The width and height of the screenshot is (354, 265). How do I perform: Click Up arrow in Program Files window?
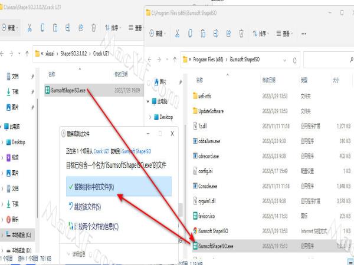[175, 59]
